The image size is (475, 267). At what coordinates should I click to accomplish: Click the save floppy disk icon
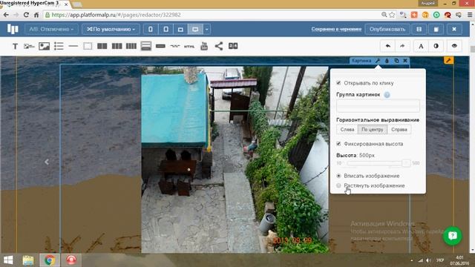pyautogui.click(x=419, y=29)
